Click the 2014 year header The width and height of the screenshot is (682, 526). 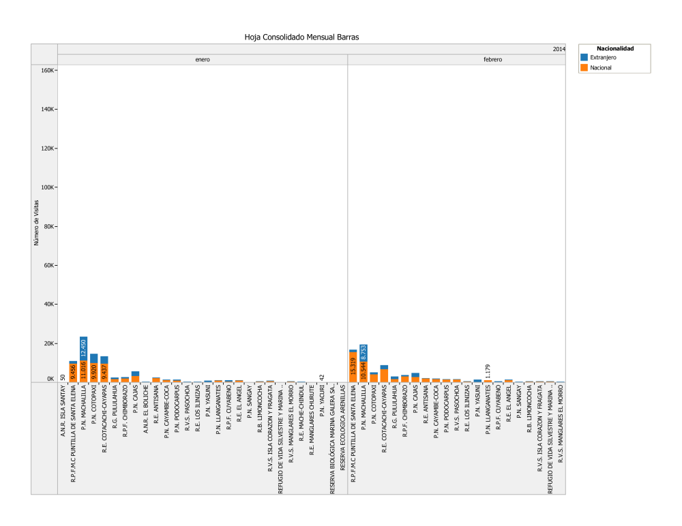[559, 49]
